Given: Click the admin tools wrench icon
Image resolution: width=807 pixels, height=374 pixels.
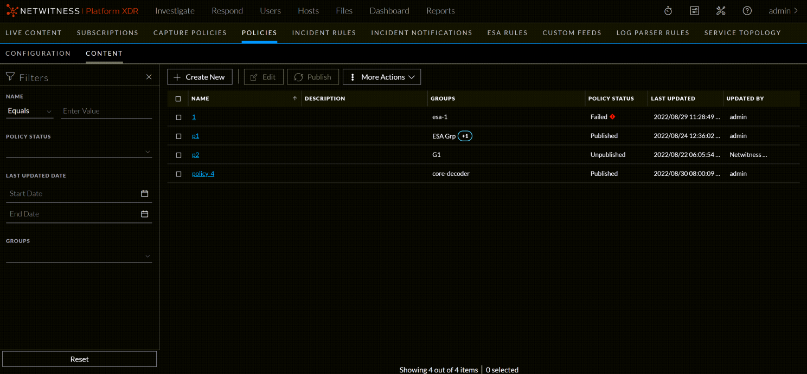Looking at the screenshot, I should click(x=721, y=10).
